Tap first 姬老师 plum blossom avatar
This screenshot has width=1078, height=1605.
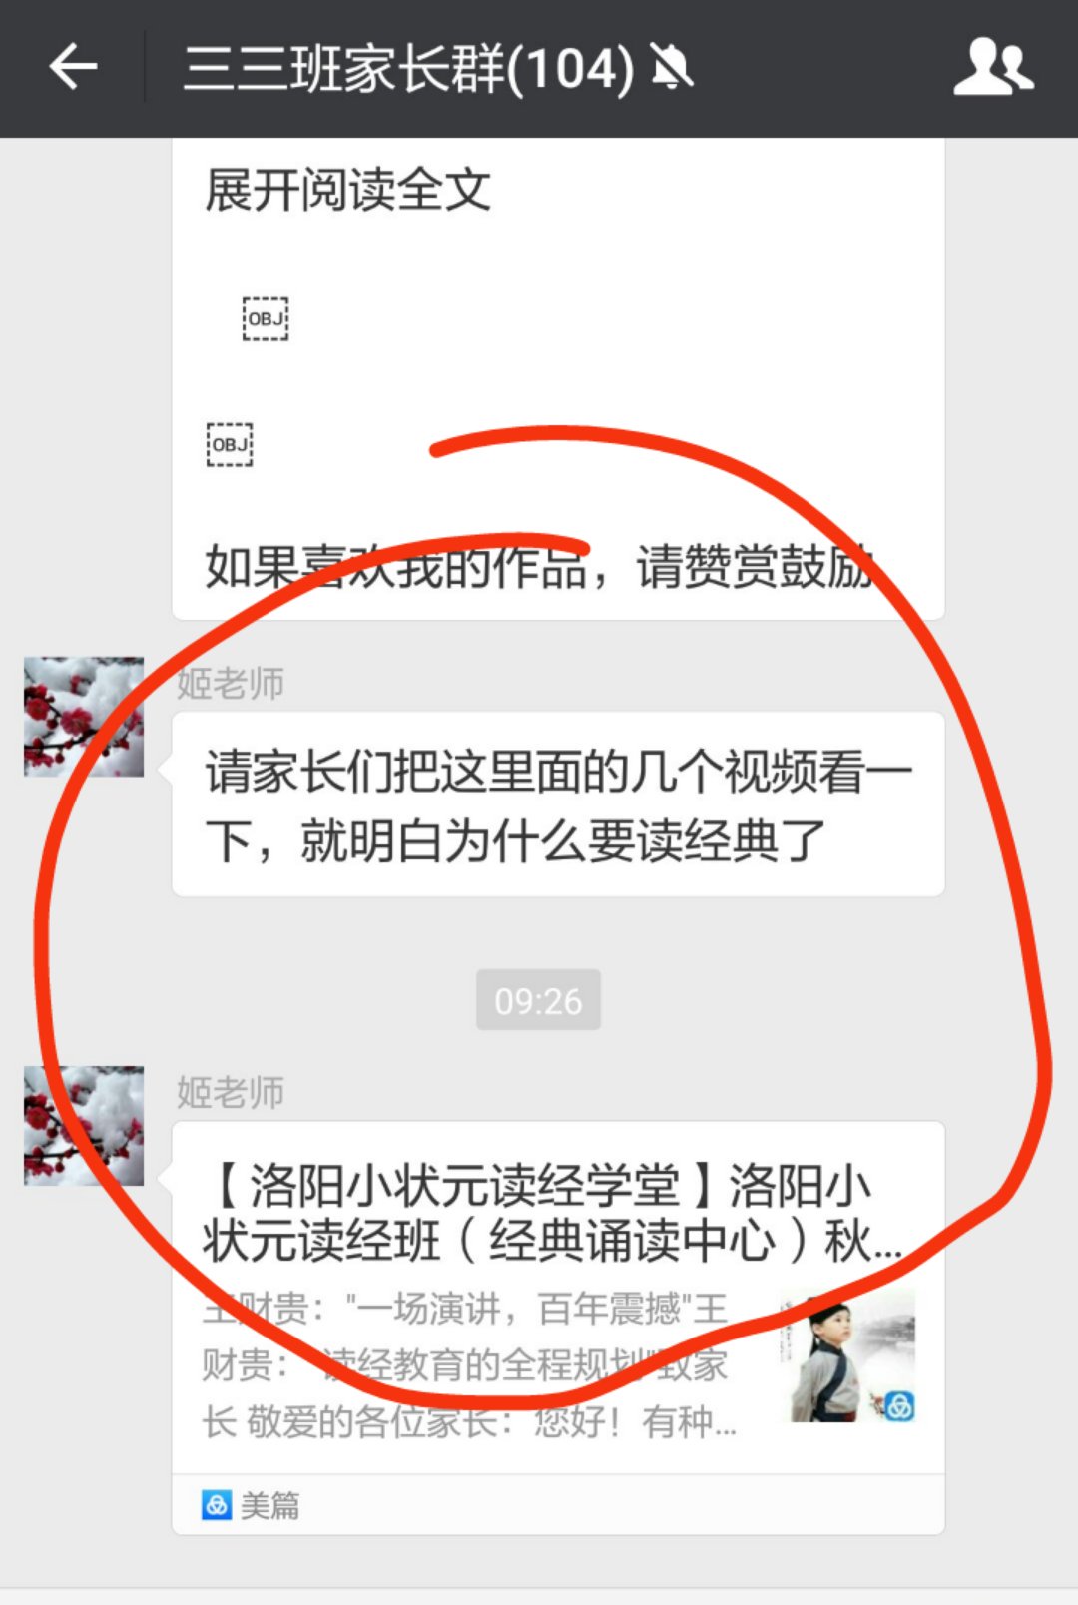tap(84, 717)
